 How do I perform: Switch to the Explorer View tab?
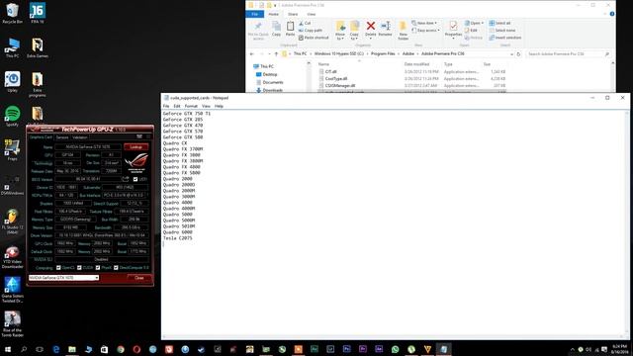pyautogui.click(x=312, y=14)
